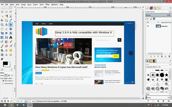Select the Cage Transform tool
This screenshot has width=172, height=107.
(x=6, y=37)
